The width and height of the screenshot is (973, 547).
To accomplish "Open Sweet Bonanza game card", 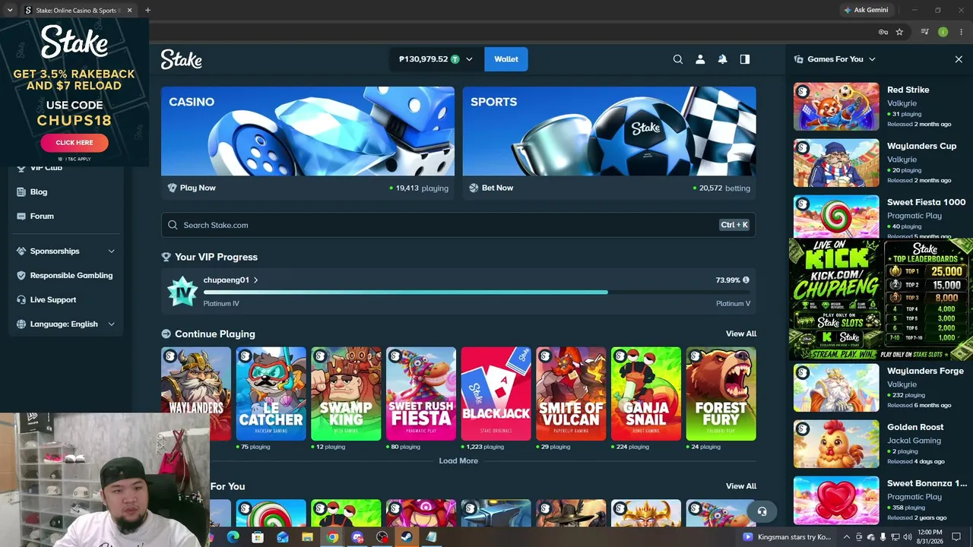I will [x=880, y=500].
